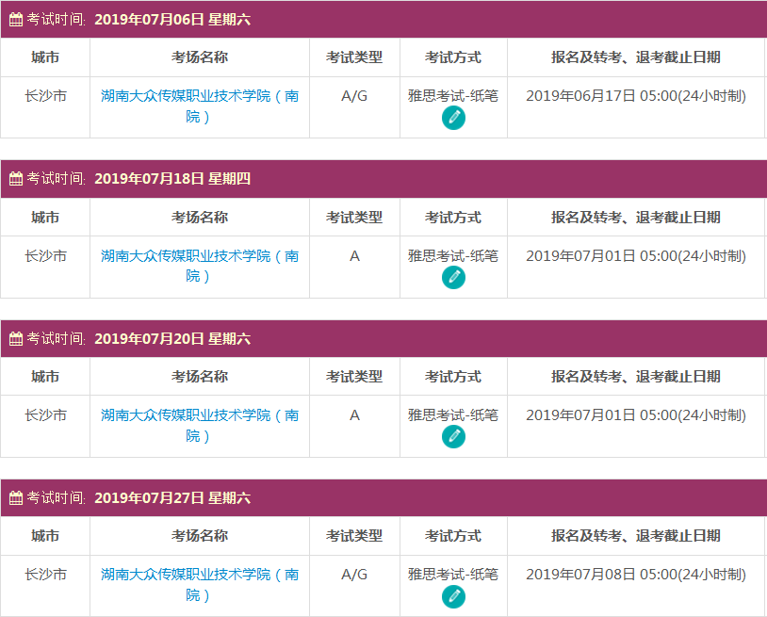Select the 考场名称 column header
767x617 pixels.
point(199,57)
